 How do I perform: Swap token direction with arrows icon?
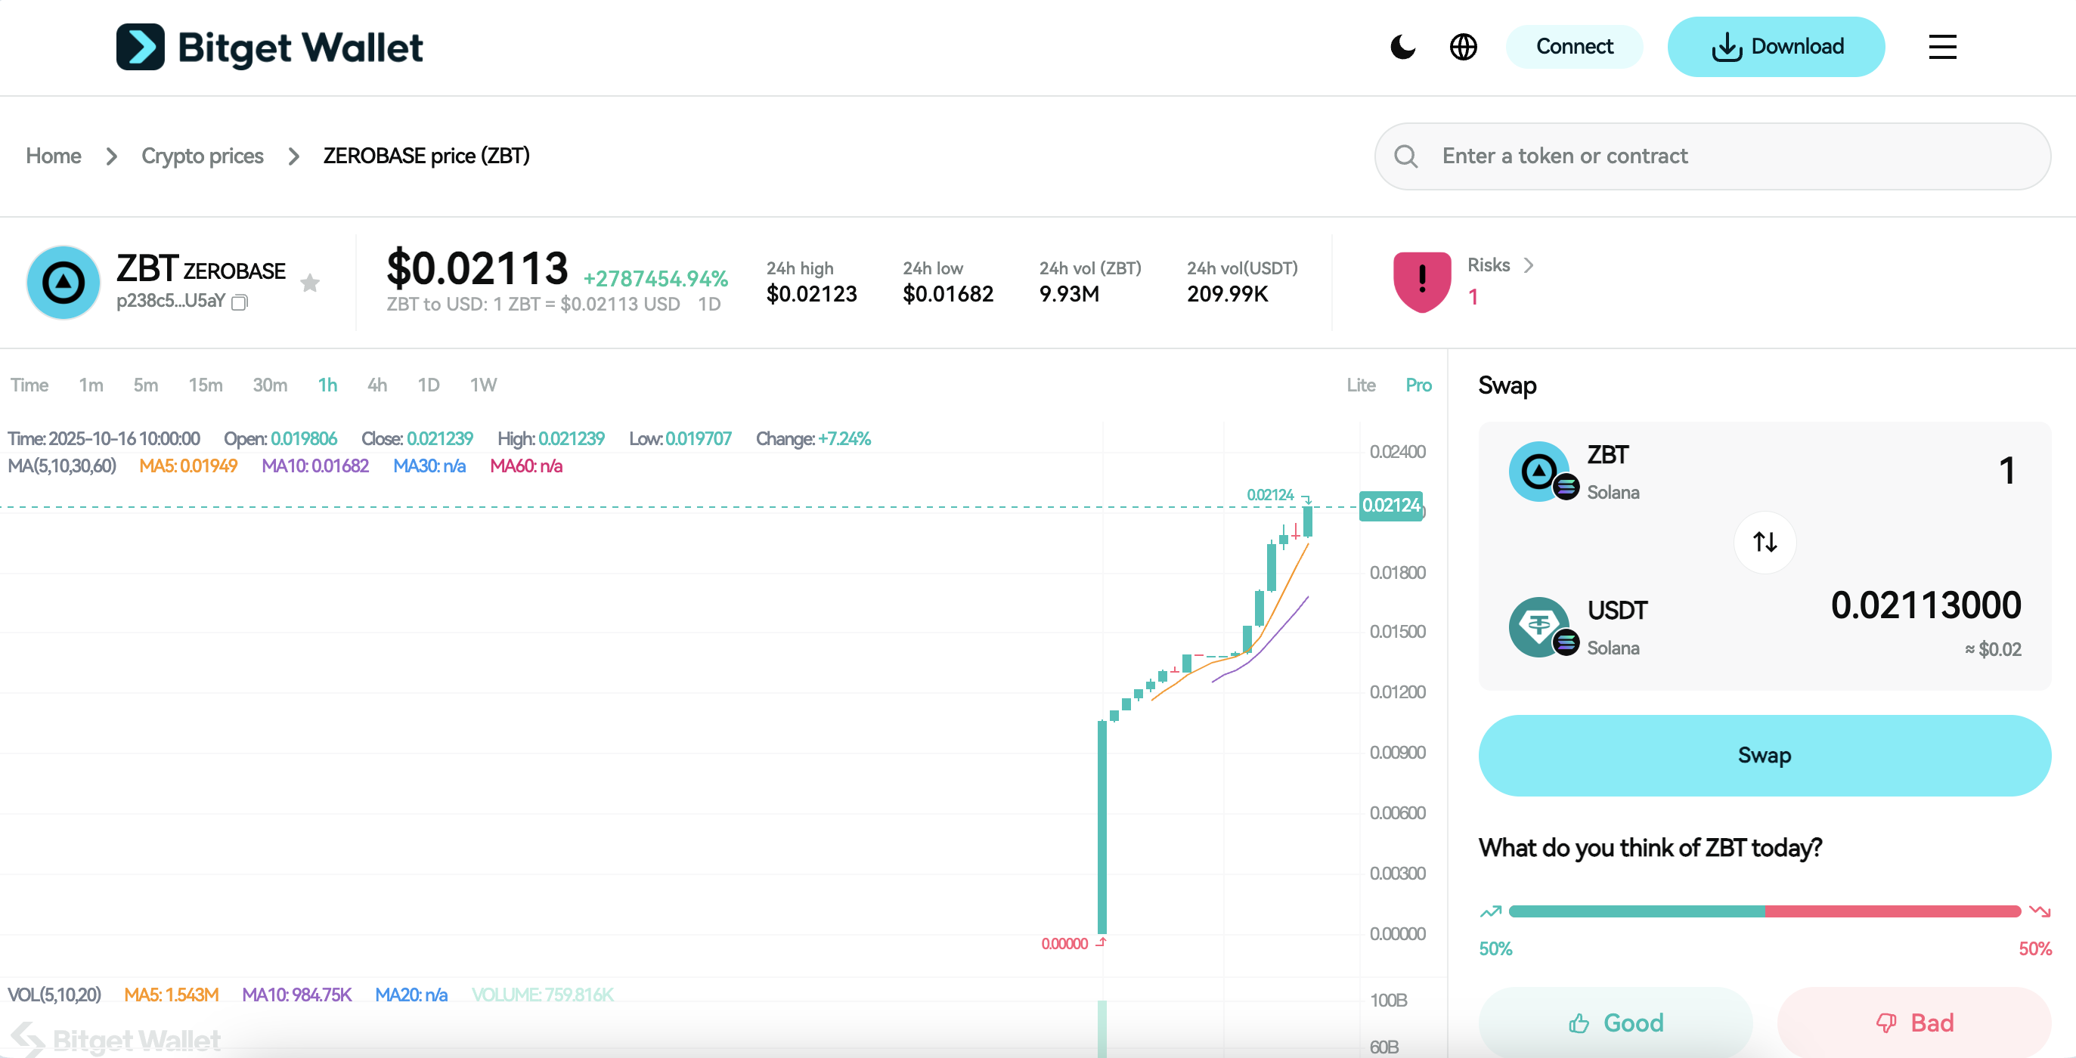(x=1764, y=542)
